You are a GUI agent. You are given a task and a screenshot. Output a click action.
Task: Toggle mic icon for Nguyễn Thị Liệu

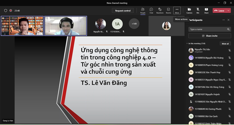(229, 51)
